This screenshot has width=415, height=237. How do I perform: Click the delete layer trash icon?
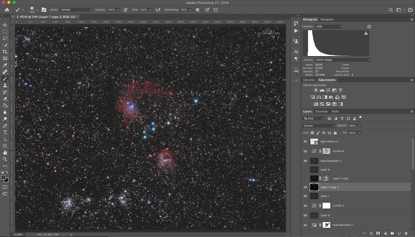(x=406, y=234)
